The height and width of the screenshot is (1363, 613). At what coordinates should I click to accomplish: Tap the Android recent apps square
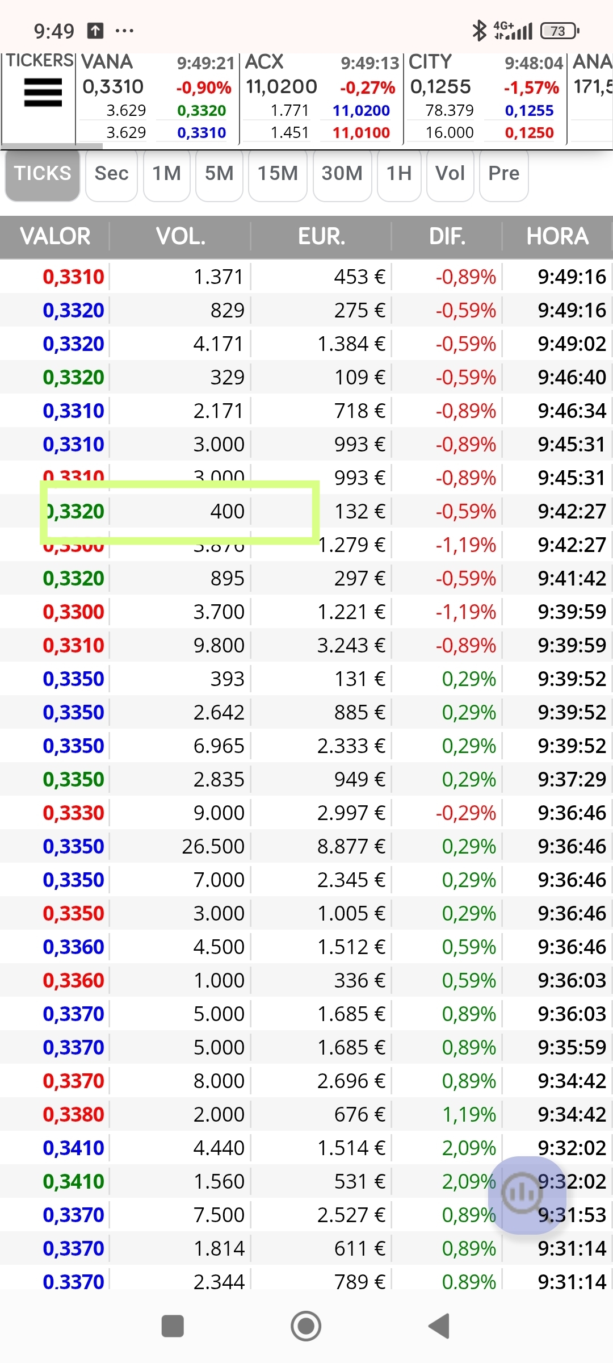pyautogui.click(x=173, y=1327)
